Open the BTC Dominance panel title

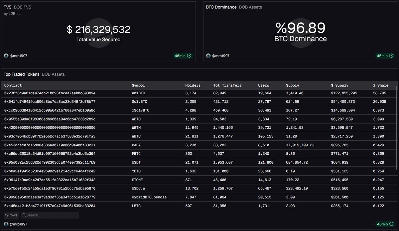[x=221, y=7]
